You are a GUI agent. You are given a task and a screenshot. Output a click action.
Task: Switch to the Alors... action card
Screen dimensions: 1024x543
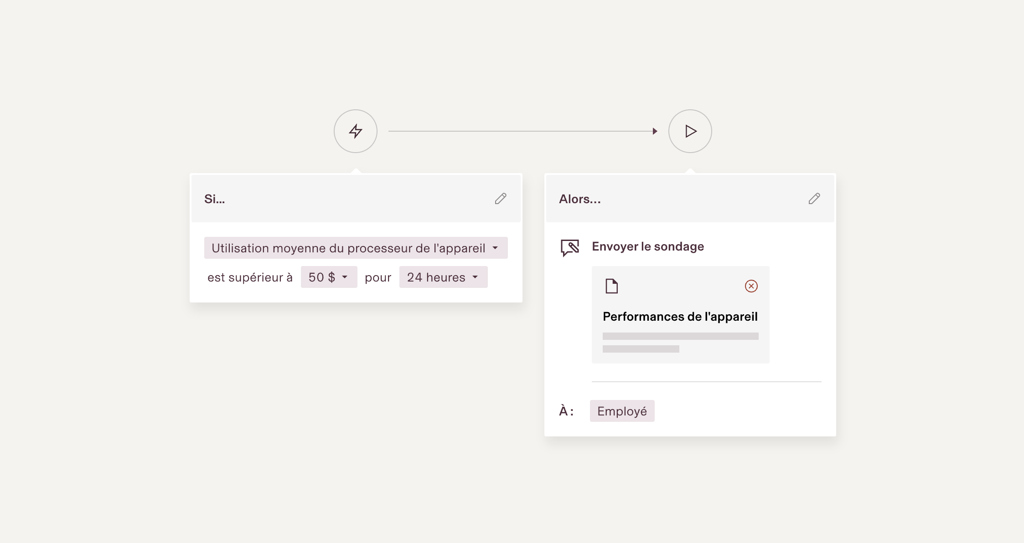(580, 199)
